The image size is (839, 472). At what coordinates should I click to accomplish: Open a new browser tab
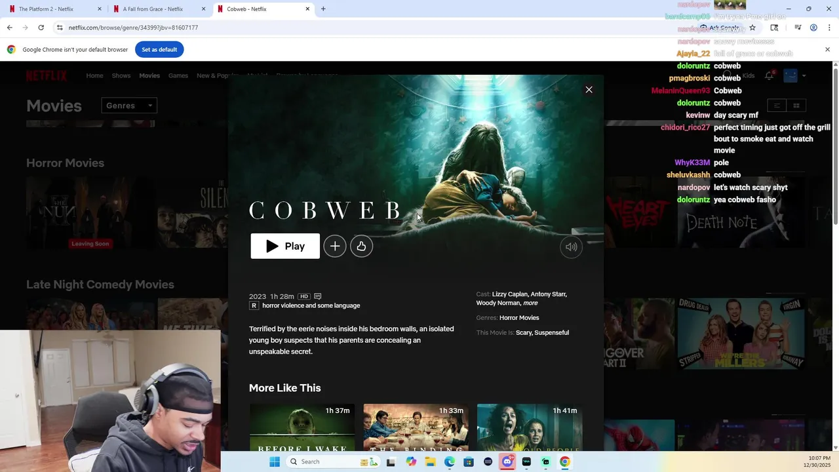point(323,9)
